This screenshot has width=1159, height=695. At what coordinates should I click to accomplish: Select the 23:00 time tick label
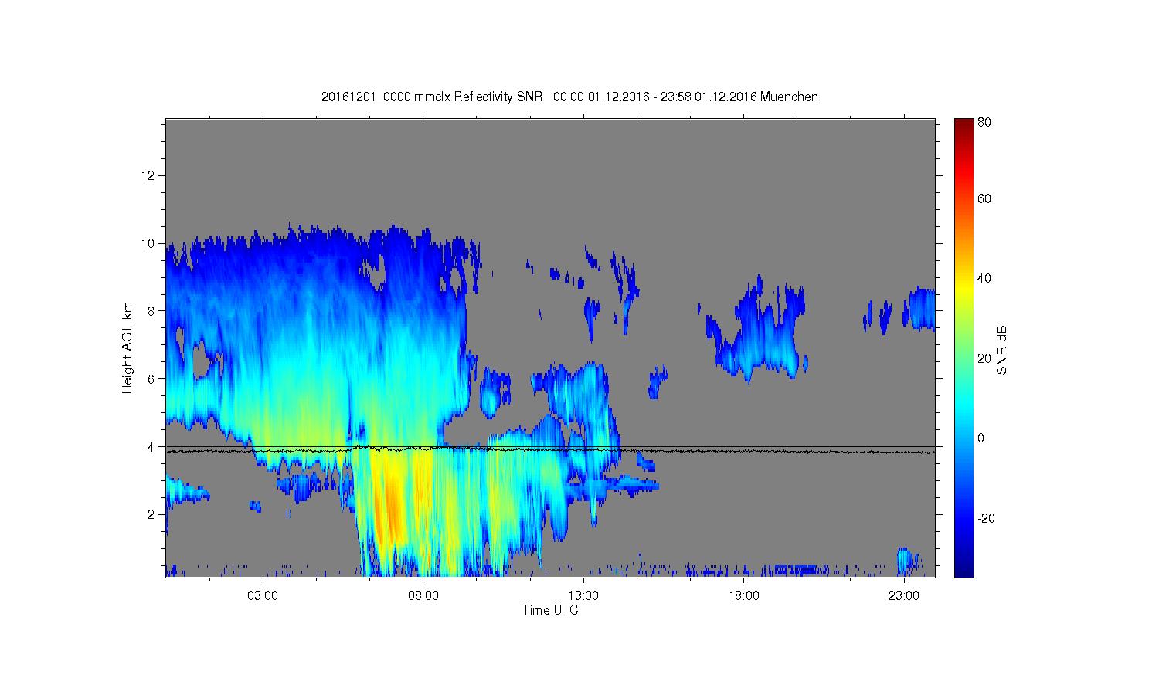[904, 596]
